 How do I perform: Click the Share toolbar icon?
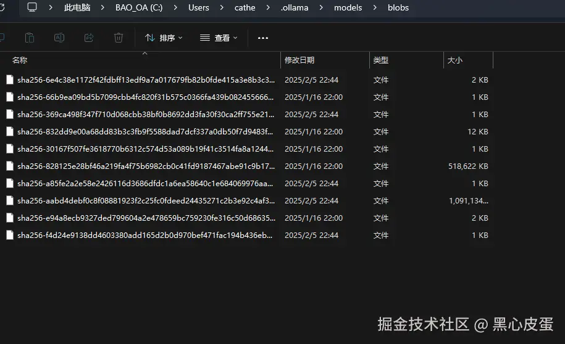(x=89, y=38)
